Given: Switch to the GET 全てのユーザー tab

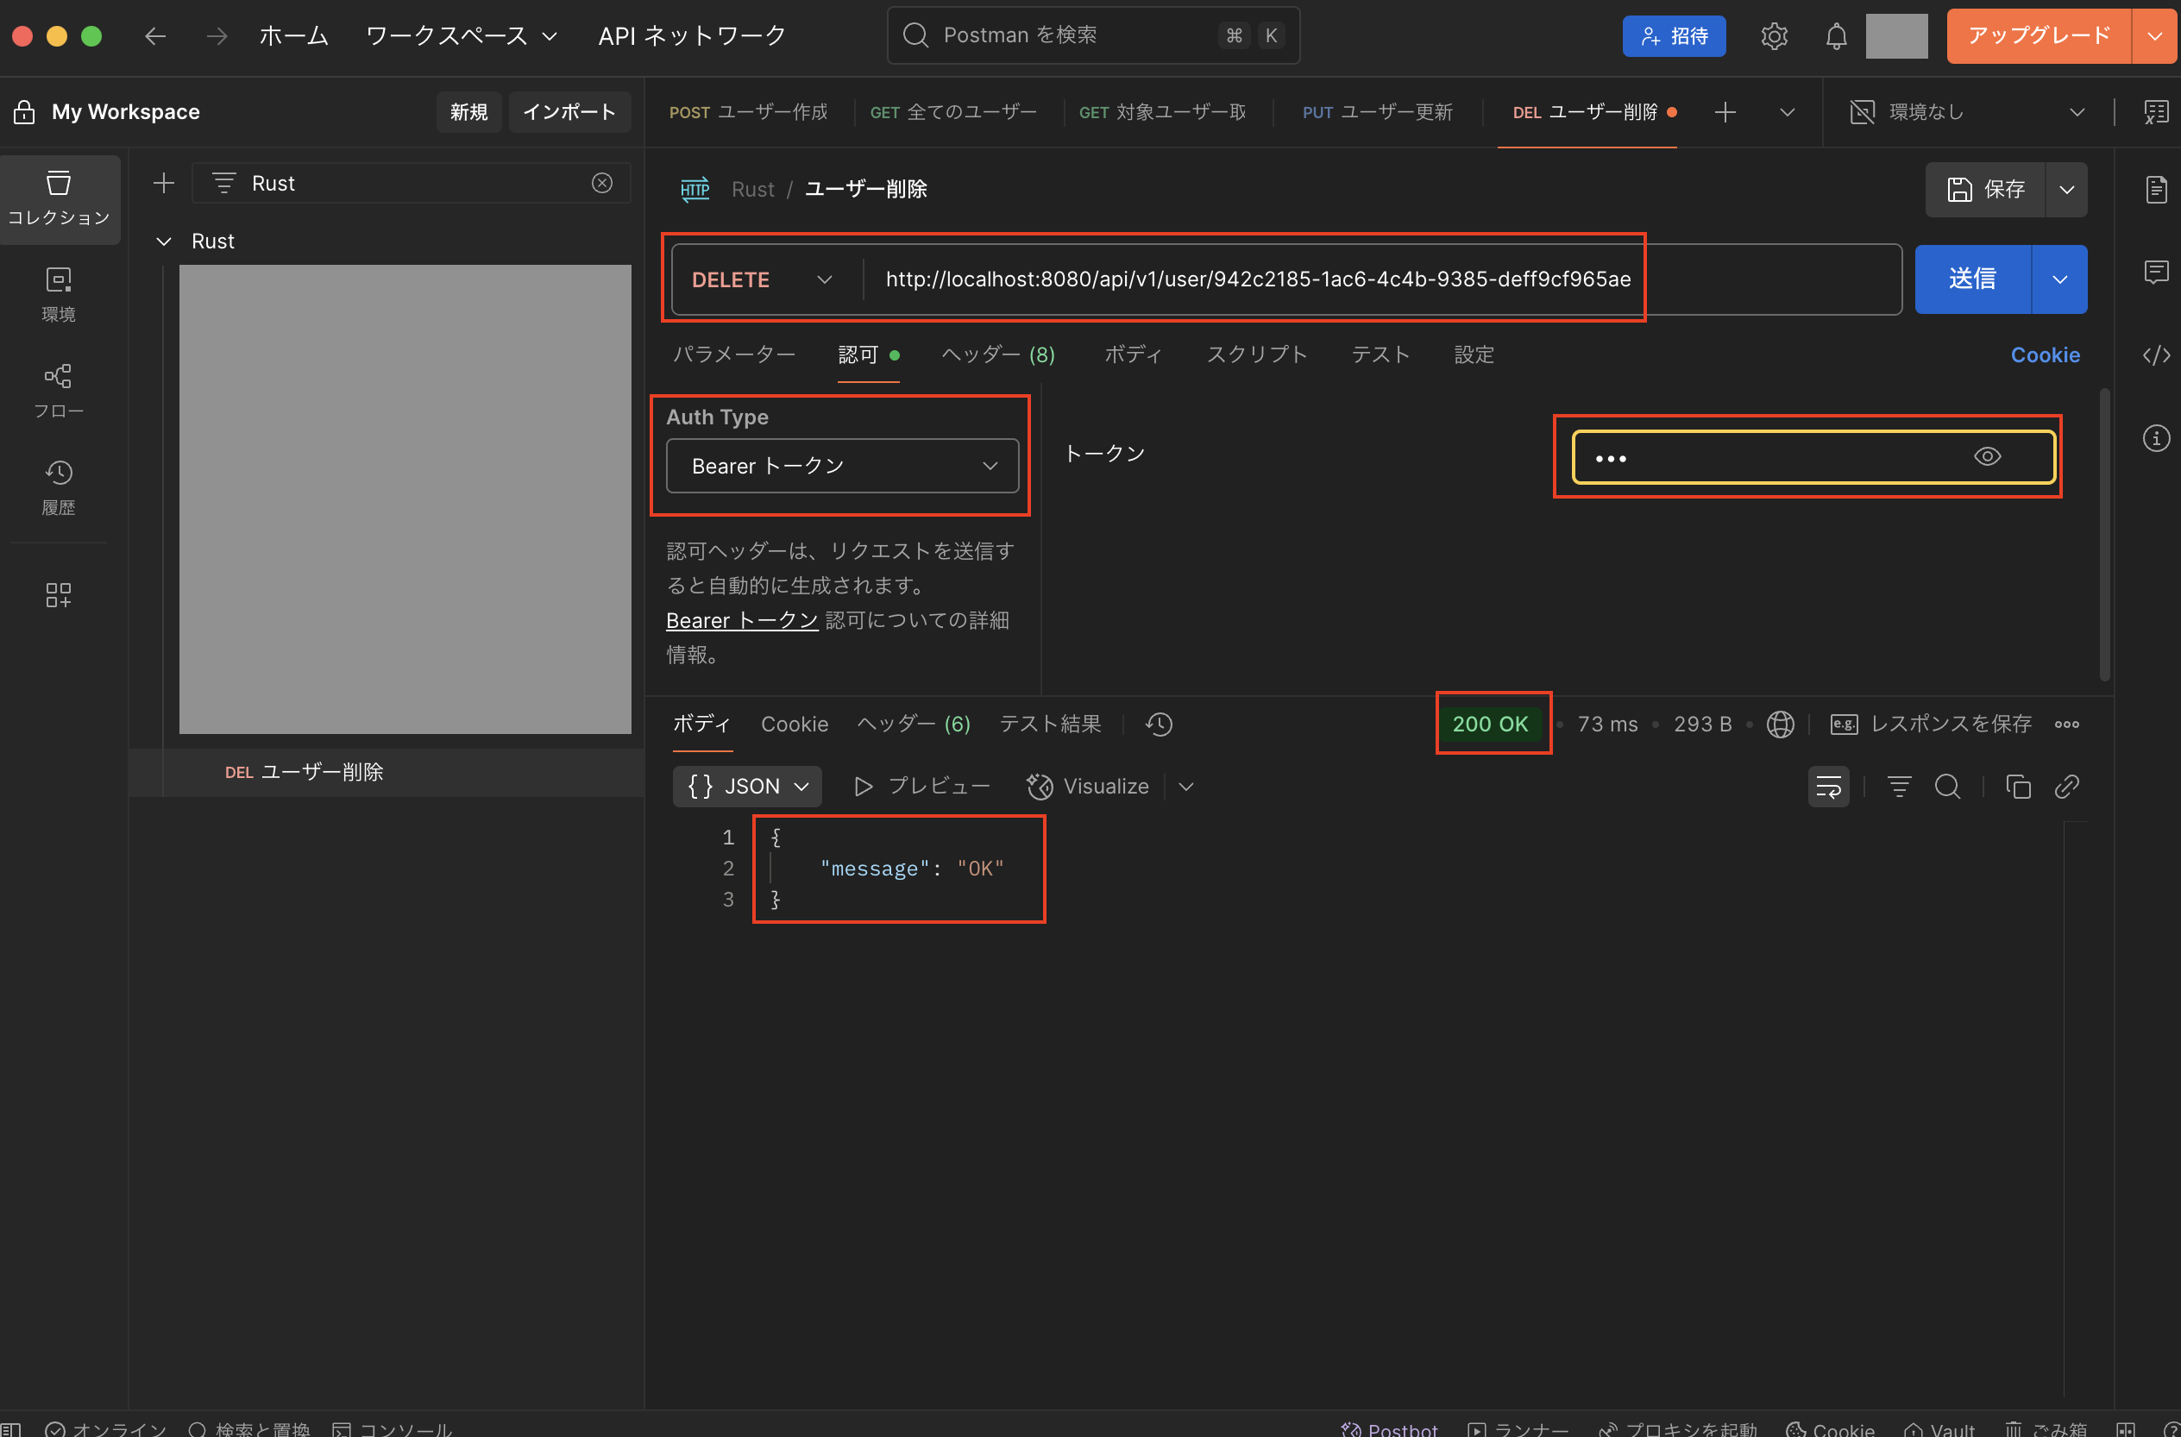Looking at the screenshot, I should pyautogui.click(x=953, y=112).
